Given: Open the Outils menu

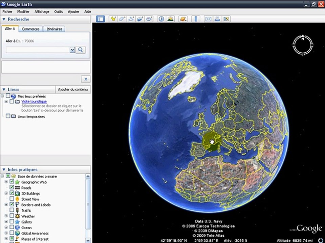Looking at the screenshot, I should point(59,11).
